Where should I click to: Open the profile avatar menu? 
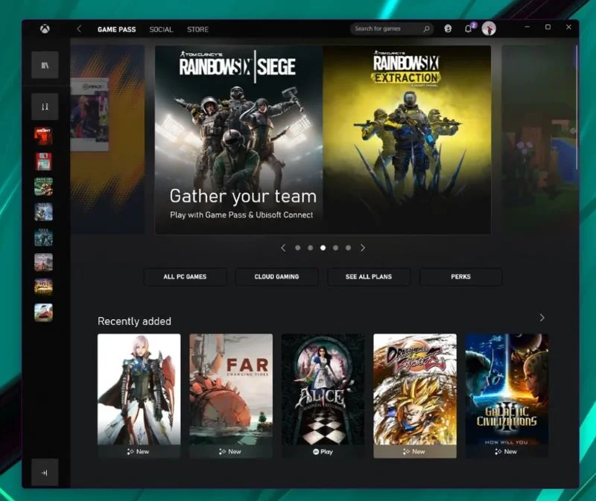(489, 28)
